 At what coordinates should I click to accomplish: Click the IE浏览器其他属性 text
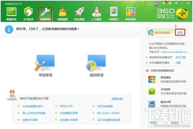point(159,63)
